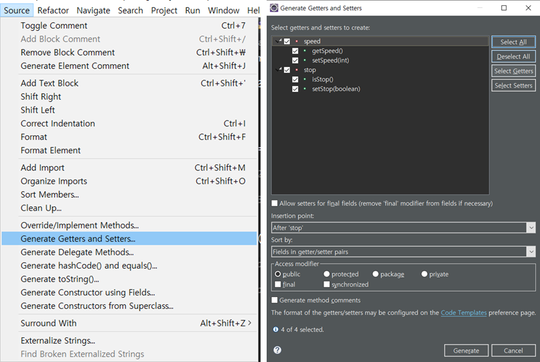Choose Add Import menu entry
540x362 pixels.
[129, 168]
